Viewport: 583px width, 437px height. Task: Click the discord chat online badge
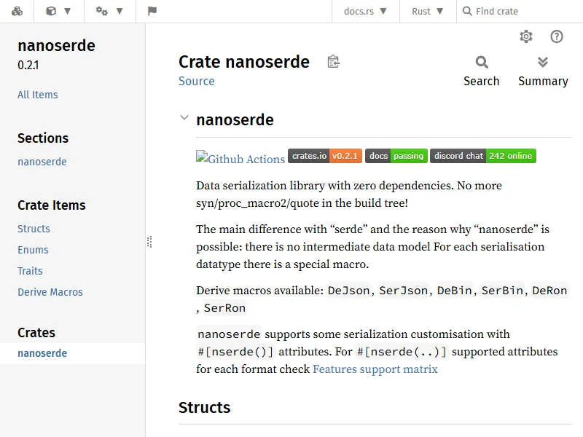[x=482, y=156]
